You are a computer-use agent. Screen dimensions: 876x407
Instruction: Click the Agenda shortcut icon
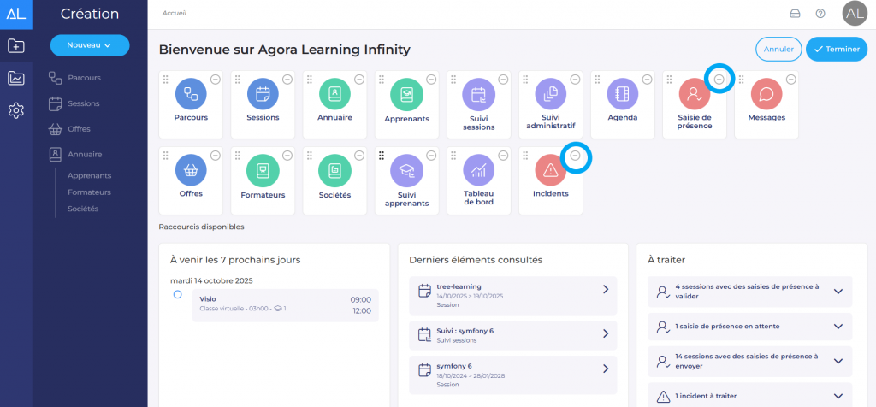[622, 92]
